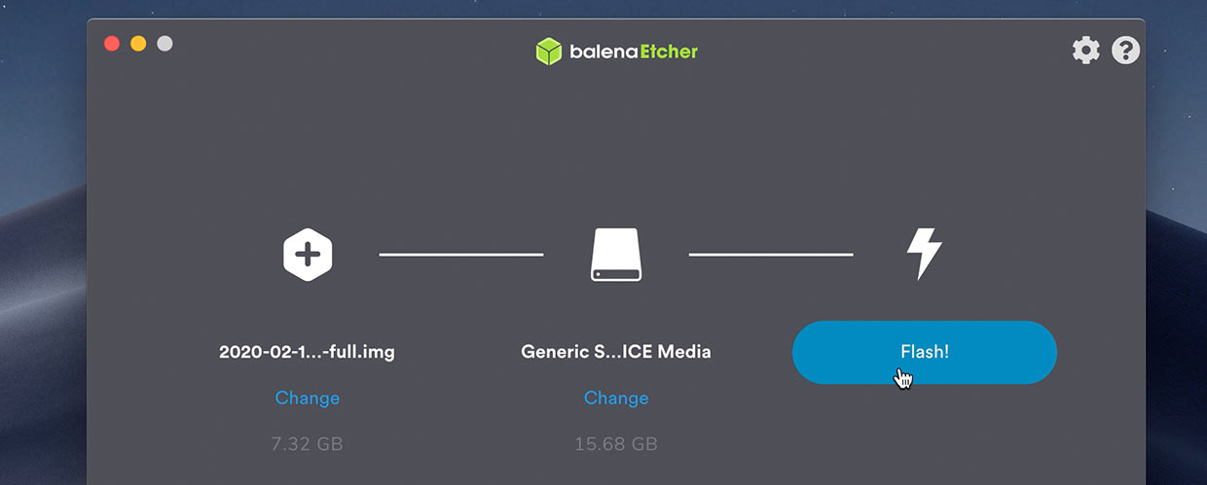This screenshot has height=485, width=1207.
Task: Change the Generic S...ICE Media target drive
Action: click(x=616, y=398)
